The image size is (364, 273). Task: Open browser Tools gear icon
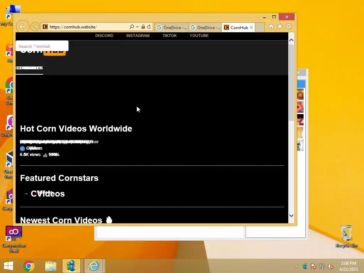point(289,26)
